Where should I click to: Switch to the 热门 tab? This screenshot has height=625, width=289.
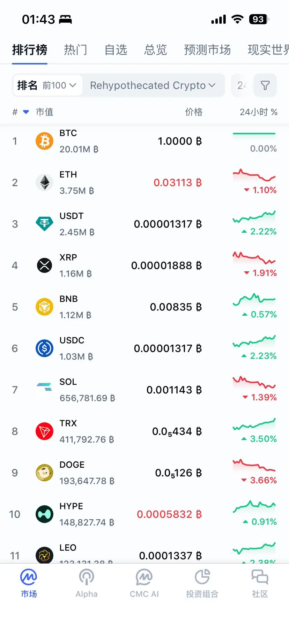pyautogui.click(x=75, y=50)
